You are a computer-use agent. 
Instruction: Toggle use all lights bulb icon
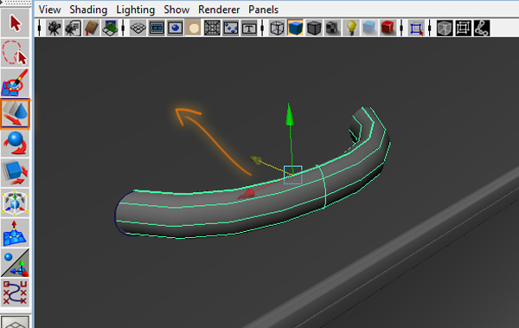(351, 28)
